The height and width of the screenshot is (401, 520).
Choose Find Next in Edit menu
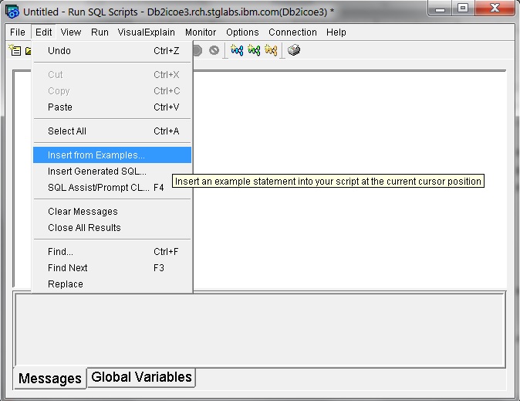click(x=112, y=268)
